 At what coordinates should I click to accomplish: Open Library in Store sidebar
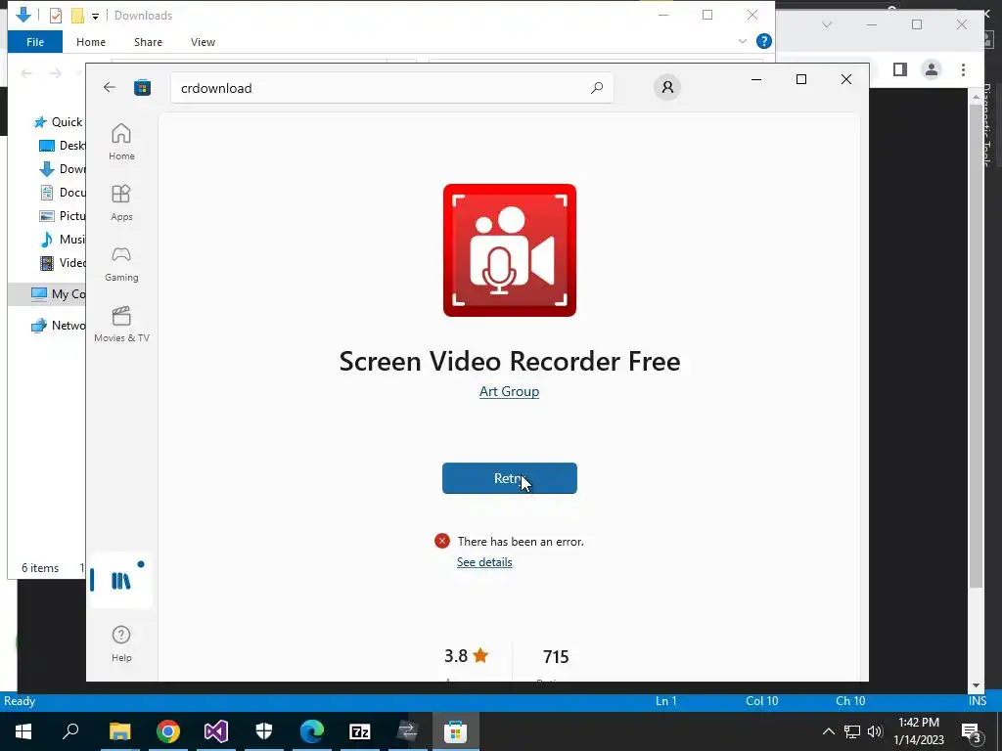[120, 581]
